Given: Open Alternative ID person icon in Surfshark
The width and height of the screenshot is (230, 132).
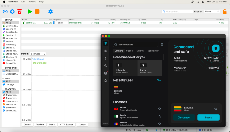Looking at the screenshot, I should [105, 73].
